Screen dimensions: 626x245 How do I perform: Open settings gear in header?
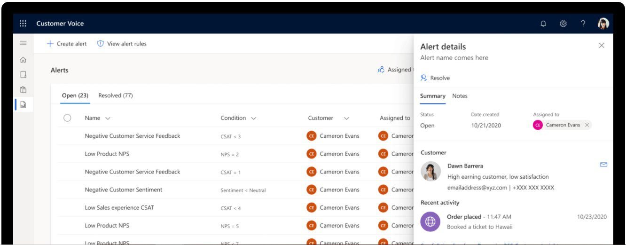[x=563, y=24]
